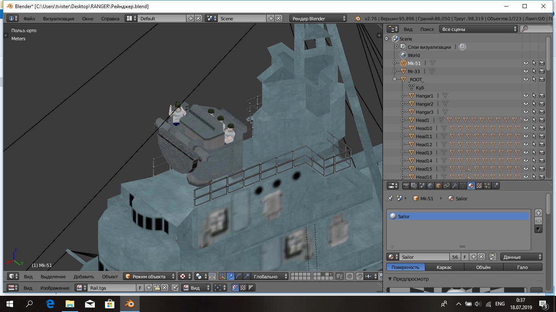This screenshot has width=556, height=312.
Task: Click the Объём material type button
Action: coord(483,267)
